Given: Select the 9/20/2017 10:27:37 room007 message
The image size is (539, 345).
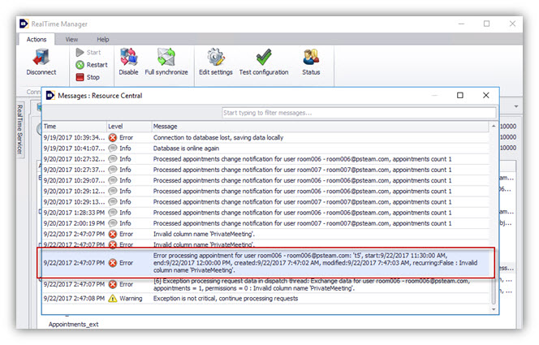Looking at the screenshot, I should [x=302, y=170].
